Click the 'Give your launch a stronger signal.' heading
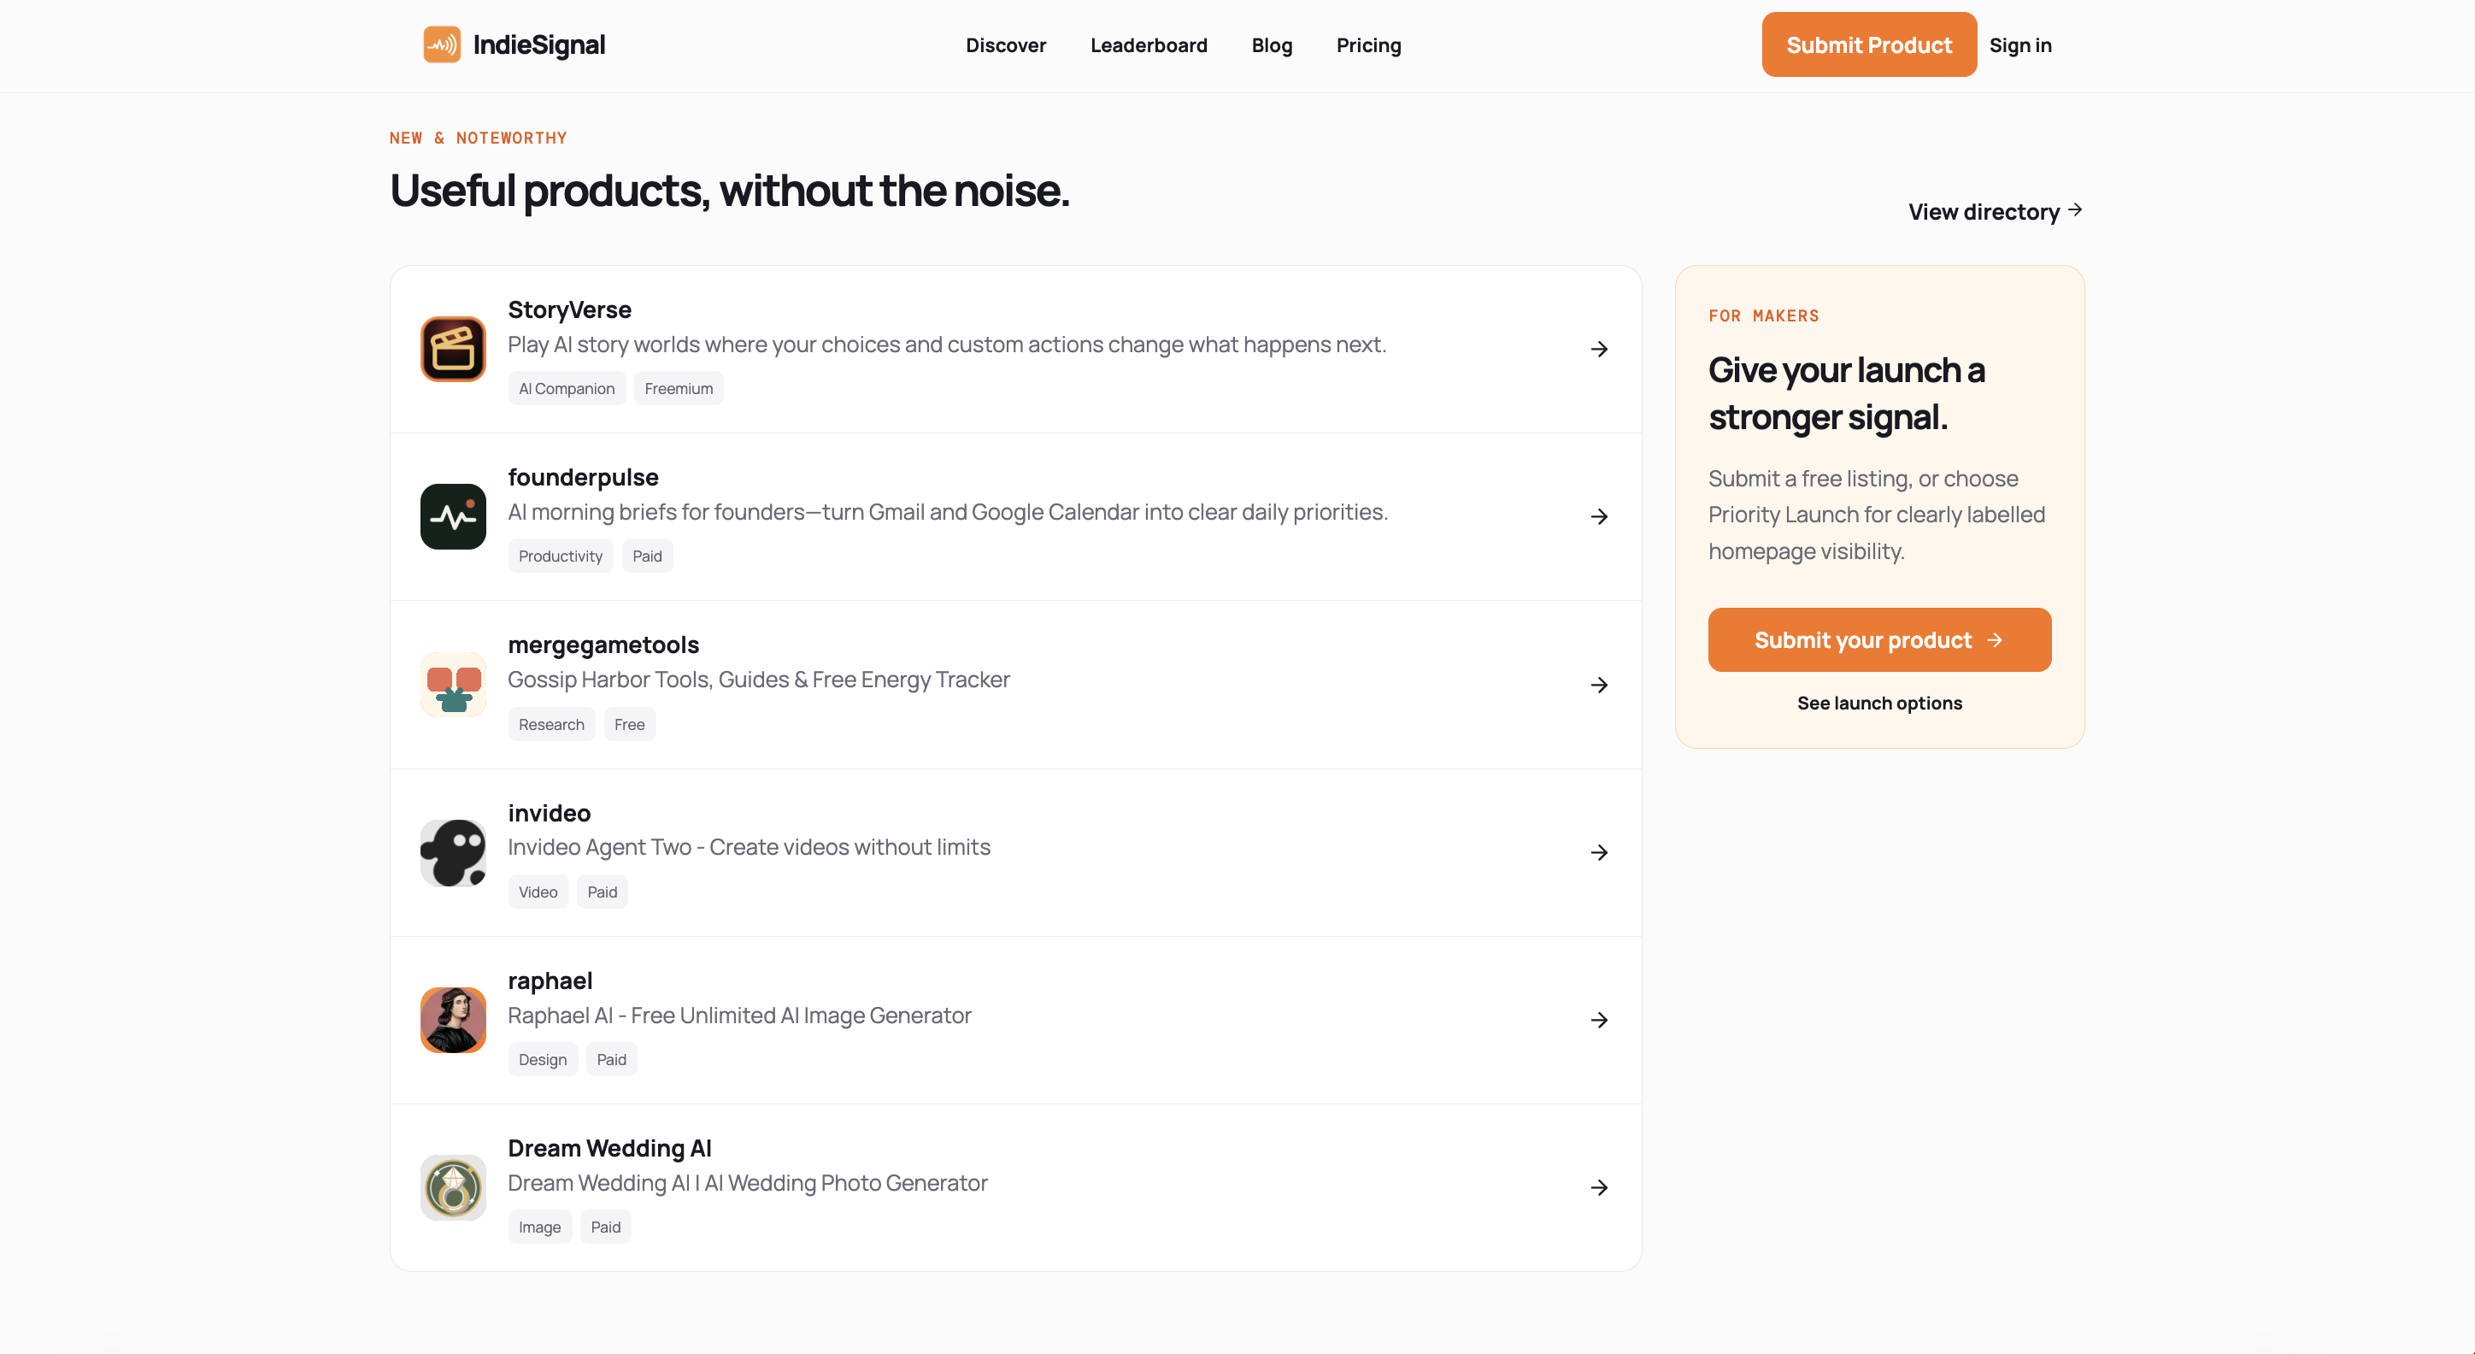The height and width of the screenshot is (1354, 2475). 1846,393
